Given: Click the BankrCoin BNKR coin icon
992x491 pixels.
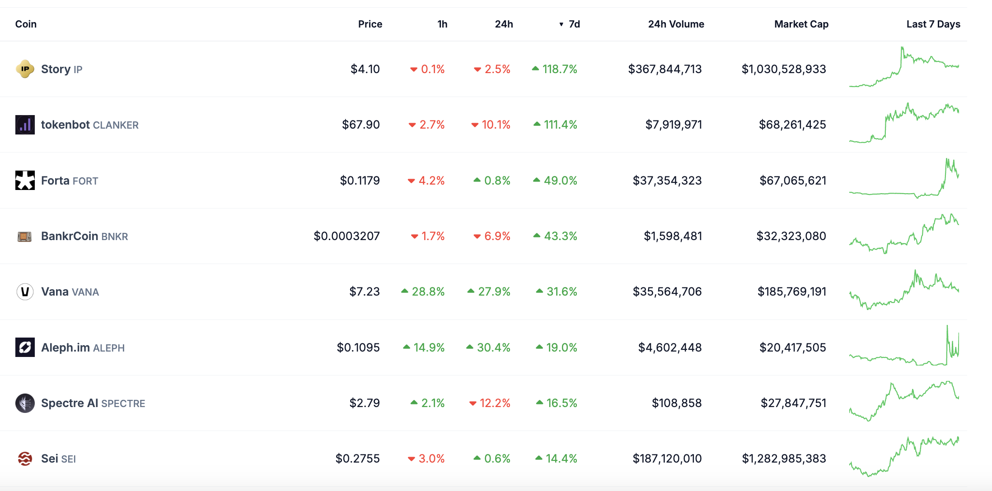Looking at the screenshot, I should click(25, 236).
